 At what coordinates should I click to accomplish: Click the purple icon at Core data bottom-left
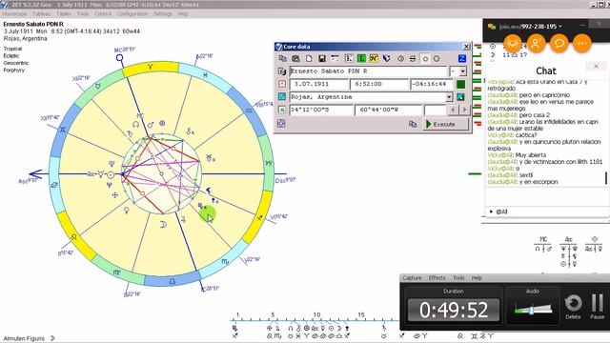point(281,124)
